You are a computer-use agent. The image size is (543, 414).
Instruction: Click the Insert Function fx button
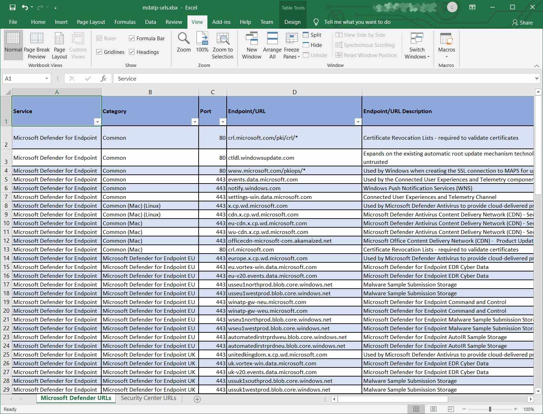click(103, 78)
